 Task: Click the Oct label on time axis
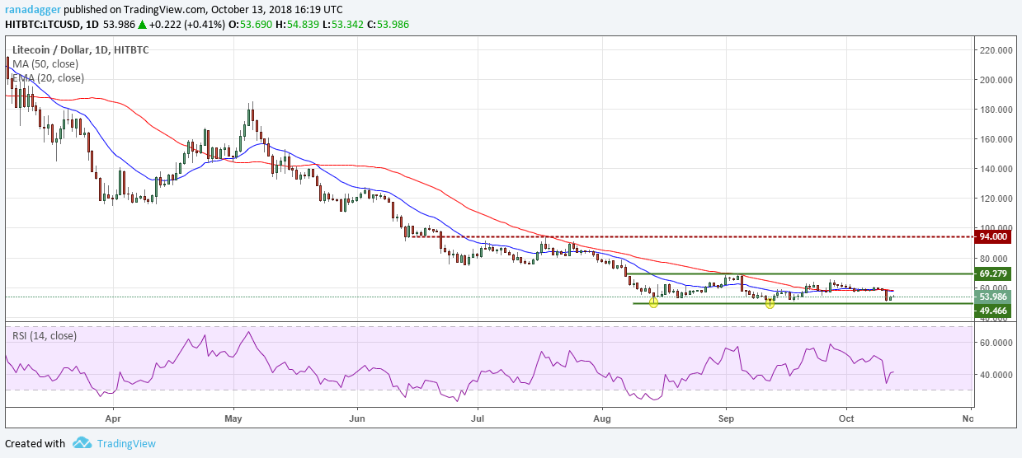[845, 418]
